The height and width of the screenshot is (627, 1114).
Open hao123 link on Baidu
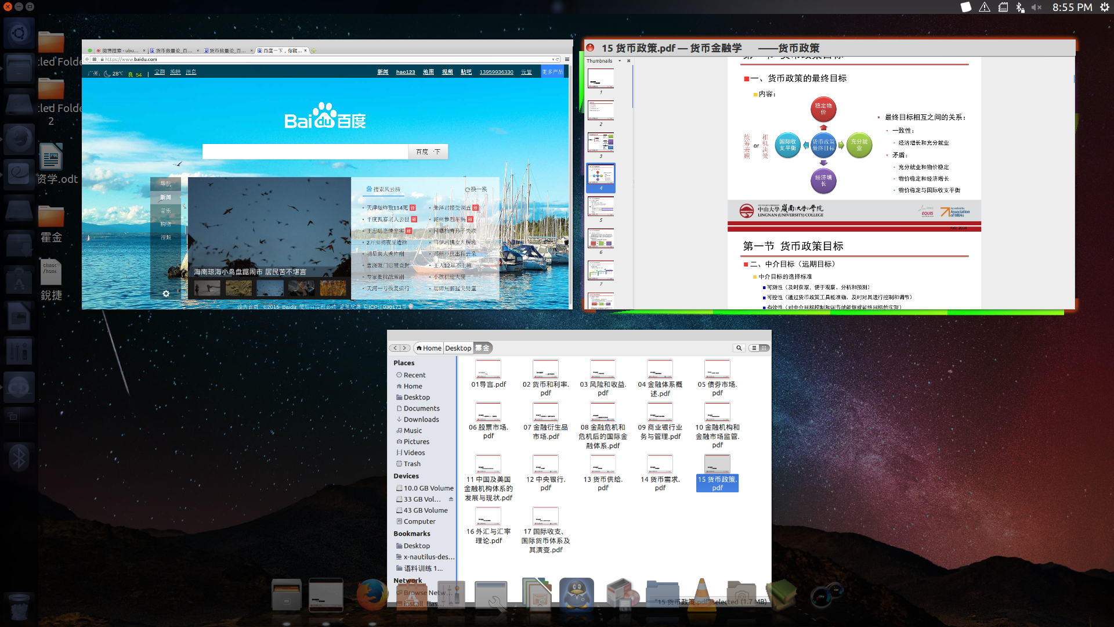coord(406,72)
